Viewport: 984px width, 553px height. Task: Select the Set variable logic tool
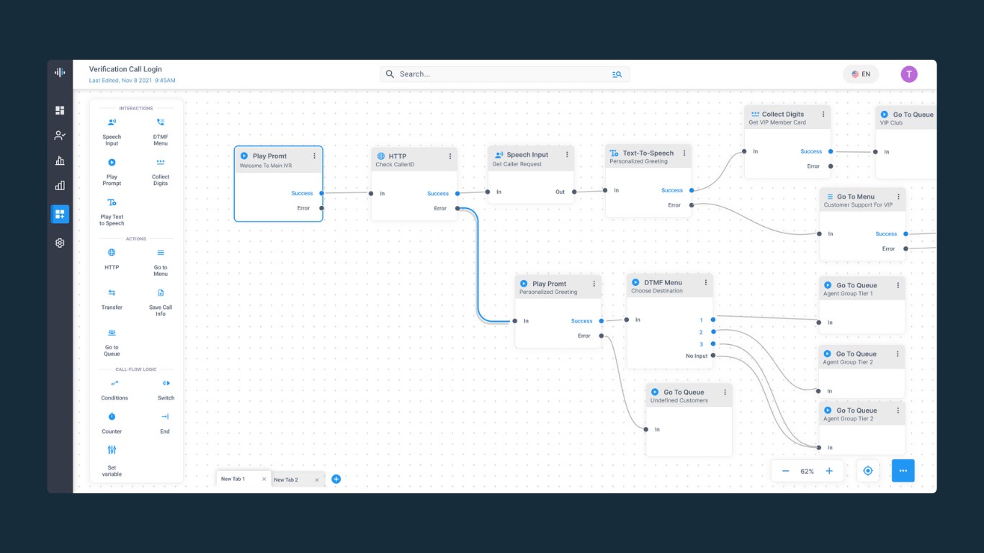pos(112,461)
